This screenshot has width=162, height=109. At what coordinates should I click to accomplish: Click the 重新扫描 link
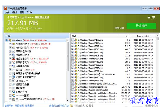(119, 28)
